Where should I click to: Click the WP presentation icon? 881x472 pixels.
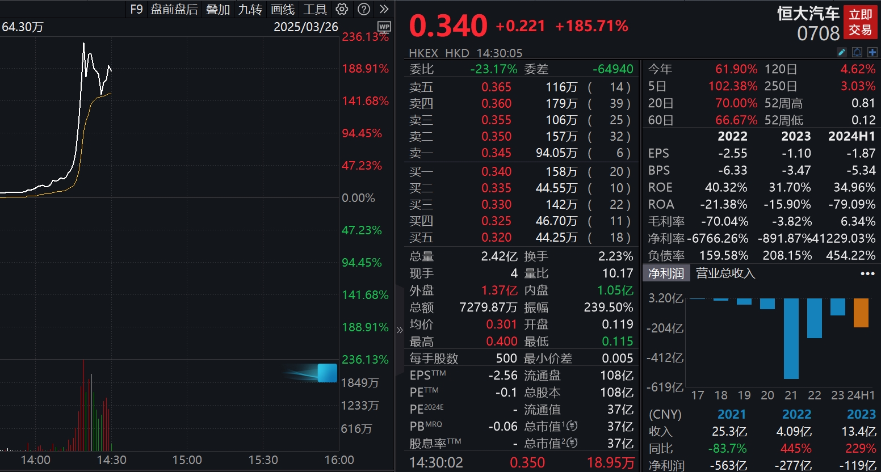pos(384,27)
